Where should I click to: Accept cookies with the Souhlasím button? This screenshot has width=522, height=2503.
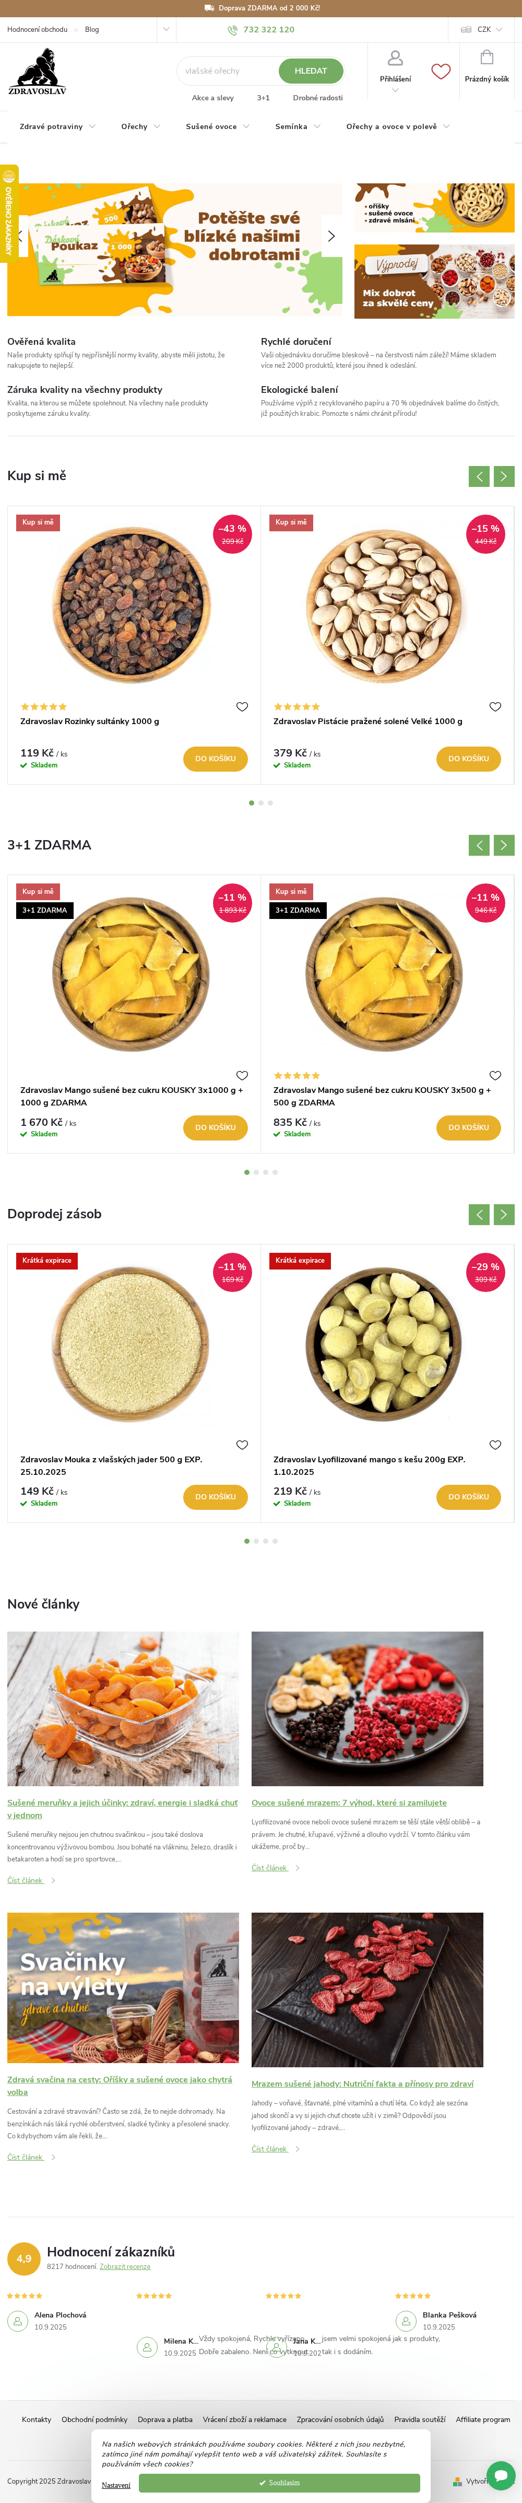pos(279,2483)
